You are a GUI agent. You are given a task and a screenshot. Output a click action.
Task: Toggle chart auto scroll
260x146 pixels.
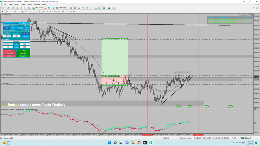(96, 8)
